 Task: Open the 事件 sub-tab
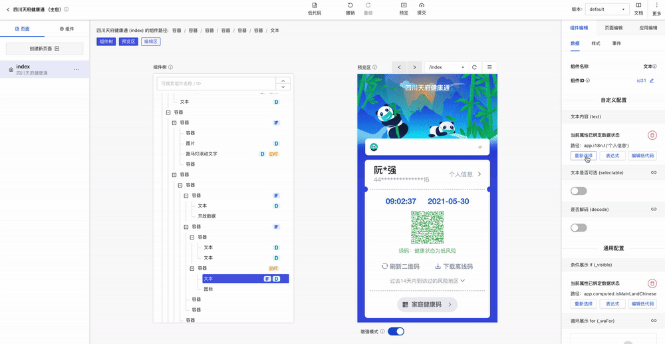pyautogui.click(x=616, y=43)
